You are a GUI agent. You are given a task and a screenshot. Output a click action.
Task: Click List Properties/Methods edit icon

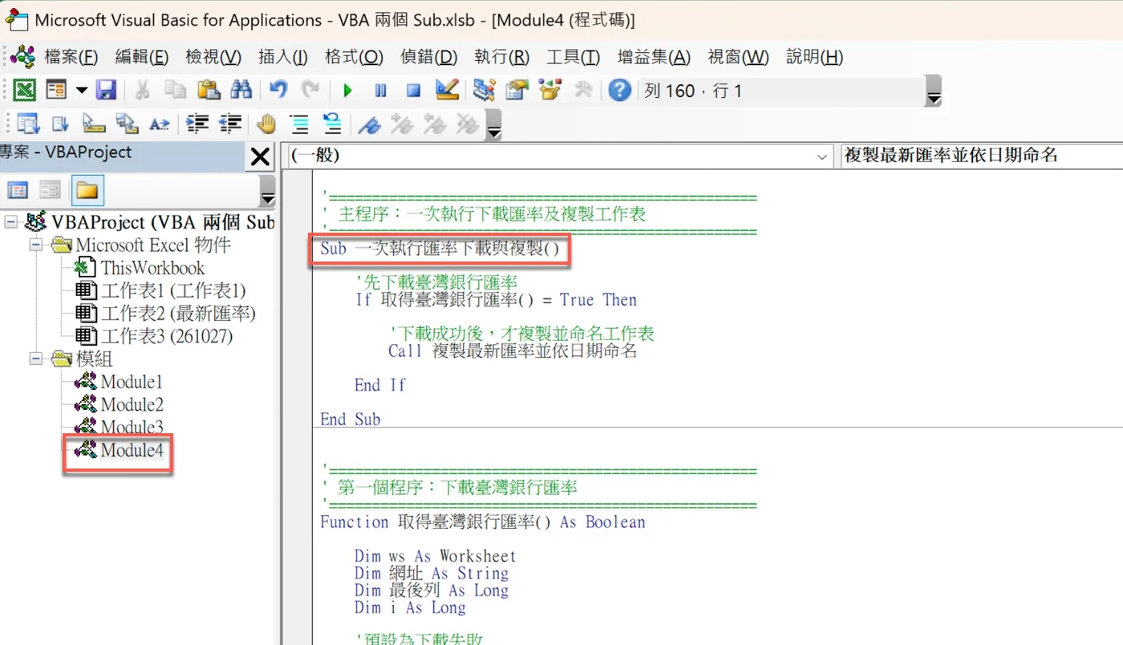(28, 124)
